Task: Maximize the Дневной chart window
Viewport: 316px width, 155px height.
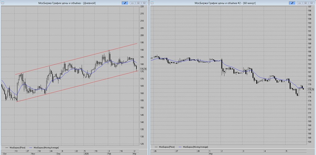Action: click(x=138, y=3)
